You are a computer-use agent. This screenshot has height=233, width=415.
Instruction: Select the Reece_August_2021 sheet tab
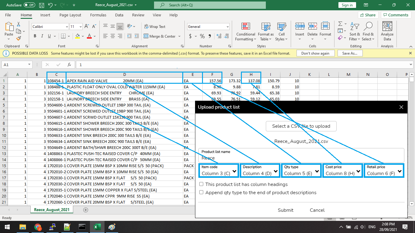pyautogui.click(x=52, y=210)
